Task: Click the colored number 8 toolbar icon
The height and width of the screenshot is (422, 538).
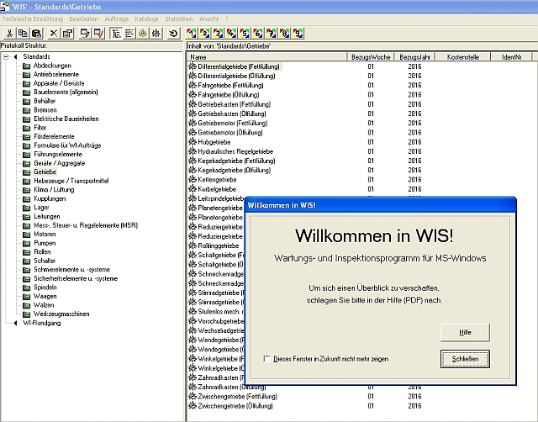Action: click(x=285, y=34)
